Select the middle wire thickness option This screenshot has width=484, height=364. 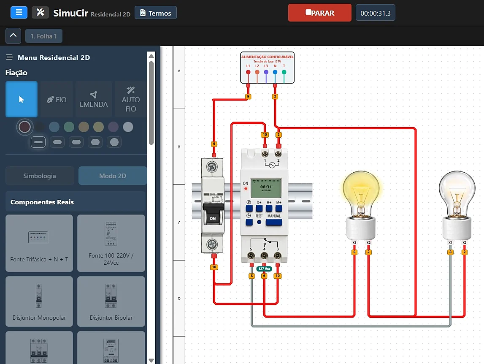pyautogui.click(x=76, y=142)
